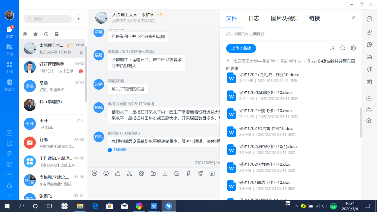377x212 pixels.
Task: Close the group files panel
Action: (x=354, y=17)
